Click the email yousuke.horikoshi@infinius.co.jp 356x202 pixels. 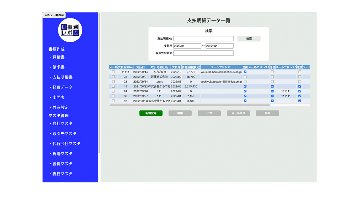pyautogui.click(x=221, y=72)
